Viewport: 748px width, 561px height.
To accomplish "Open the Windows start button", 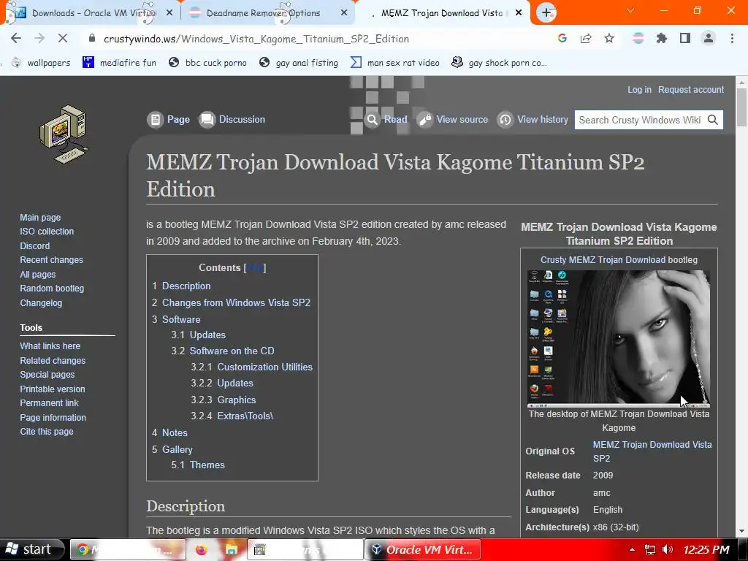I will coord(31,549).
